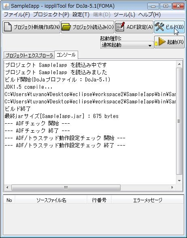Click the vertical scrollbar thumb in console
Image resolution: width=187 pixels, height=238 pixels.
[179, 121]
